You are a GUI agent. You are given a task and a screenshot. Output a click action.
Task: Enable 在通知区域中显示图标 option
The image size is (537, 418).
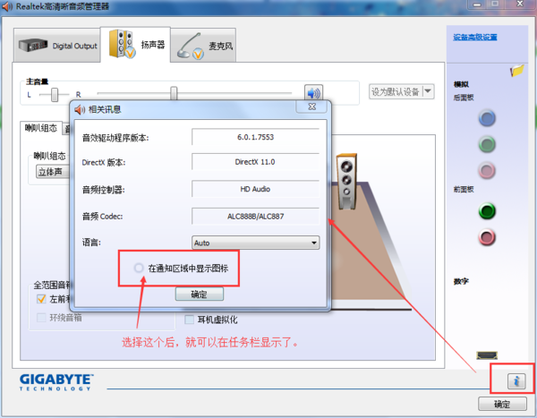click(139, 268)
